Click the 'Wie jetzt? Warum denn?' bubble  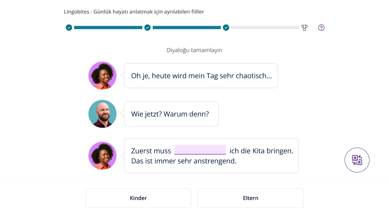click(171, 114)
